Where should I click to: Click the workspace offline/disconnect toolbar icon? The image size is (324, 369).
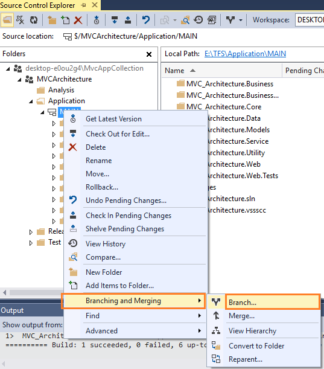(x=21, y=20)
